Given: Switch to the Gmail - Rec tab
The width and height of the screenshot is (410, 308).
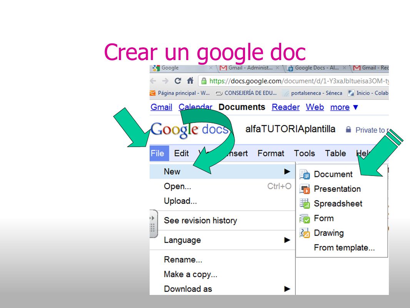Looking at the screenshot, I should click(x=370, y=68).
